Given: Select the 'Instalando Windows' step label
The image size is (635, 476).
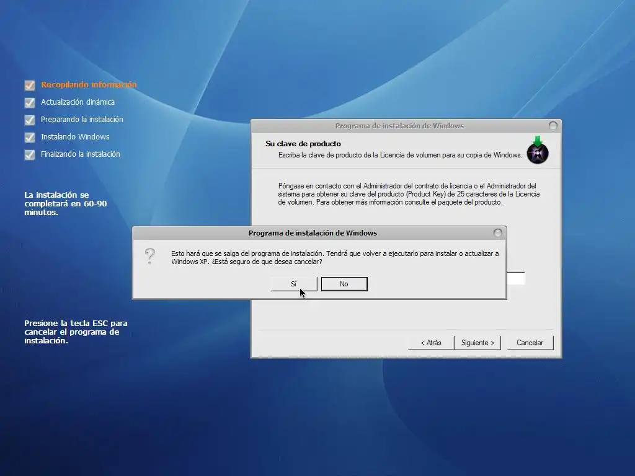Looking at the screenshot, I should (x=75, y=137).
